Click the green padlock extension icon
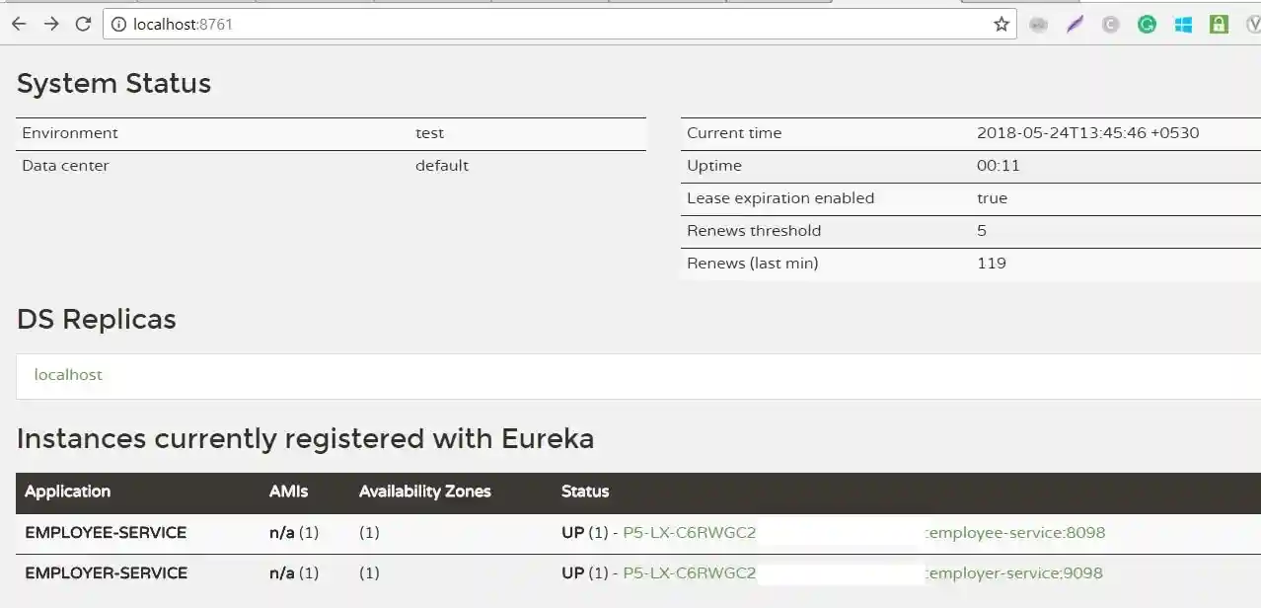1261x608 pixels. 1219,25
